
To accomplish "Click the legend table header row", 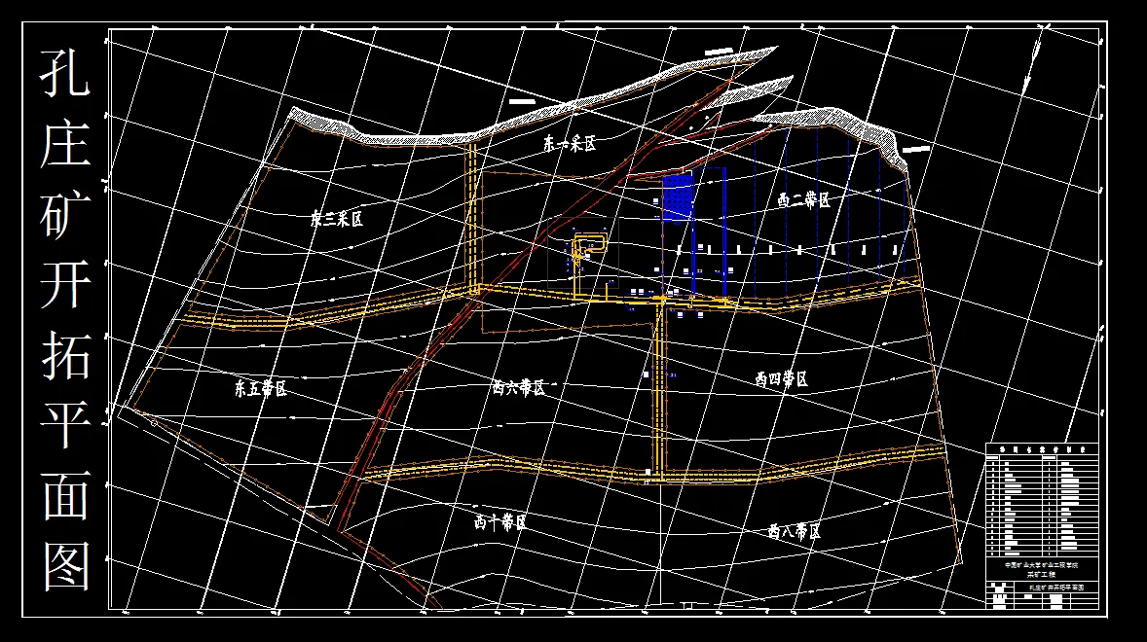I will click(1042, 450).
